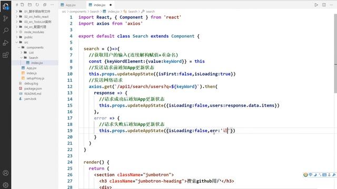Run the code with play icon

[316, 5]
